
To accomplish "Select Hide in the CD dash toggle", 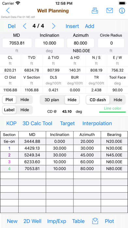I will (x=118, y=100).
